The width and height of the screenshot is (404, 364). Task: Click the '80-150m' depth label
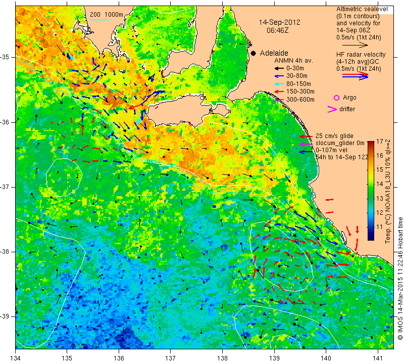[x=298, y=84]
